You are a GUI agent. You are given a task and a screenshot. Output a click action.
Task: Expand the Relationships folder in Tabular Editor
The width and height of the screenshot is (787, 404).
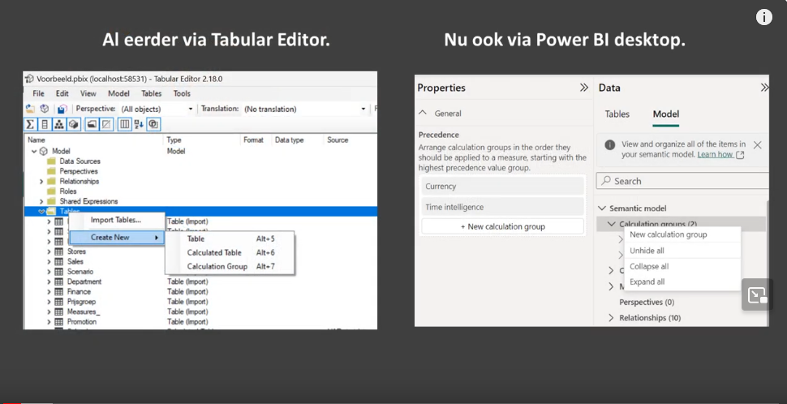tap(41, 182)
